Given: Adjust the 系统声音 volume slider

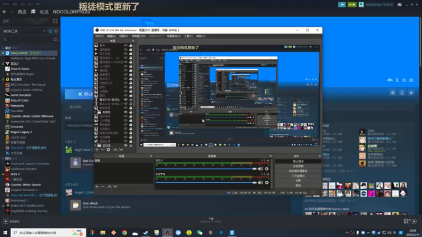Looking at the screenshot, I should pyautogui.click(x=206, y=182).
